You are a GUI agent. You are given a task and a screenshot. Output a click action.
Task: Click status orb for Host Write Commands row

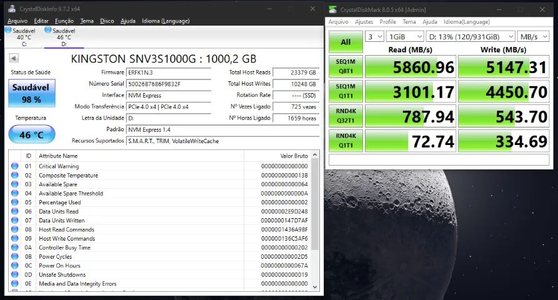click(14, 238)
